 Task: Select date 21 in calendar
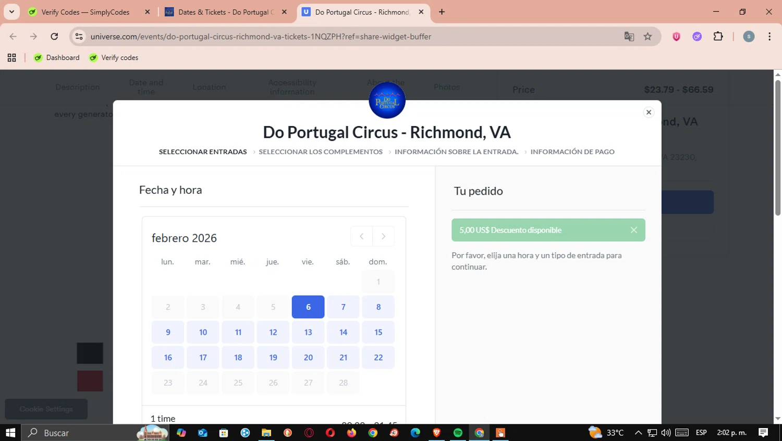343,358
